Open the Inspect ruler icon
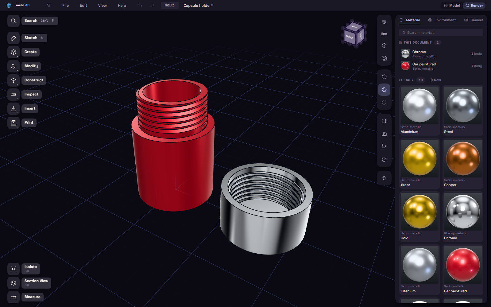Screen dimensions: 491x307 coord(14,95)
